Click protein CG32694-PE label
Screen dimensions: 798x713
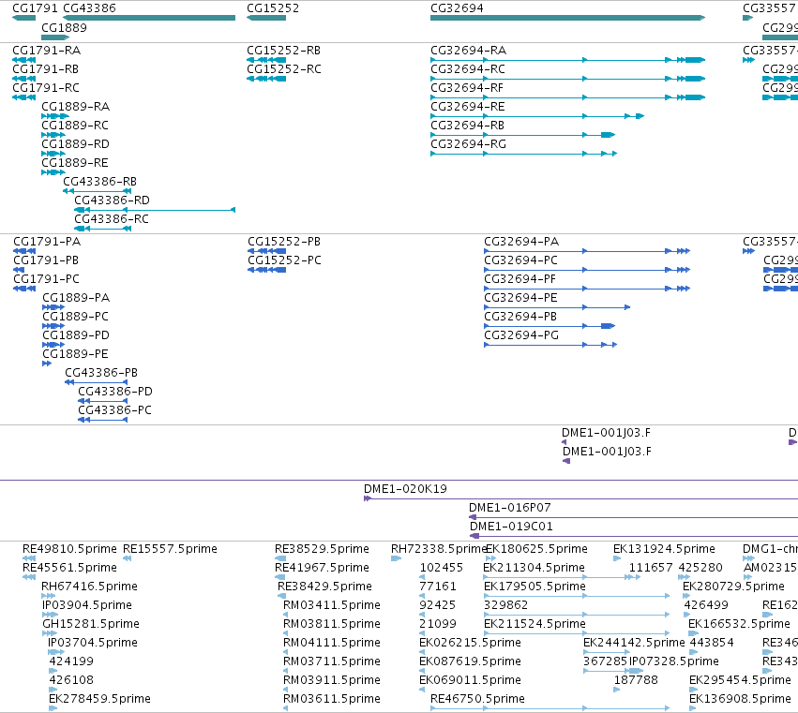pyautogui.click(x=520, y=298)
